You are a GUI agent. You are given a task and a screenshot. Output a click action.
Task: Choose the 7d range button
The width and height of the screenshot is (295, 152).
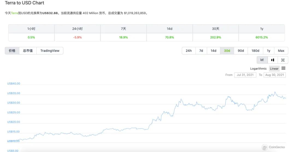201,51
